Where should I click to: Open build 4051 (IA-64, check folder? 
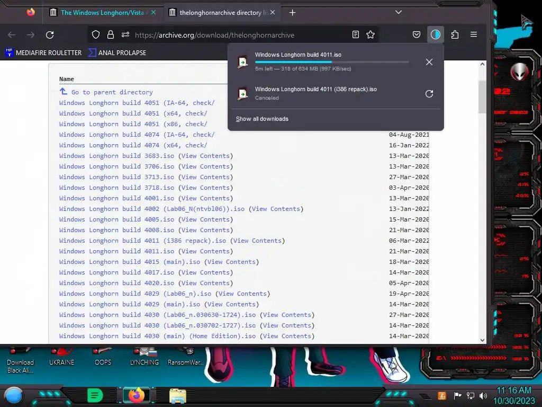click(x=137, y=103)
